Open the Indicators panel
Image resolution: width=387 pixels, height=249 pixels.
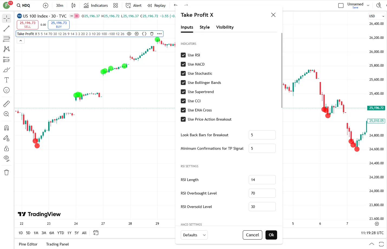coord(96,5)
